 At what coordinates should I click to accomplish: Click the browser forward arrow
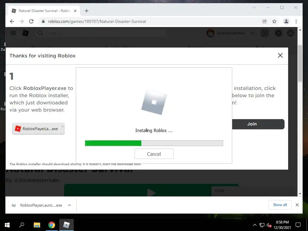[x=22, y=21]
